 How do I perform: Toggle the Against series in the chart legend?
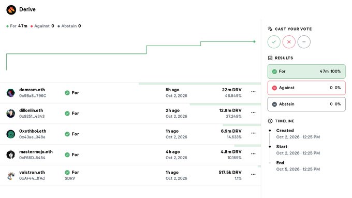point(42,26)
